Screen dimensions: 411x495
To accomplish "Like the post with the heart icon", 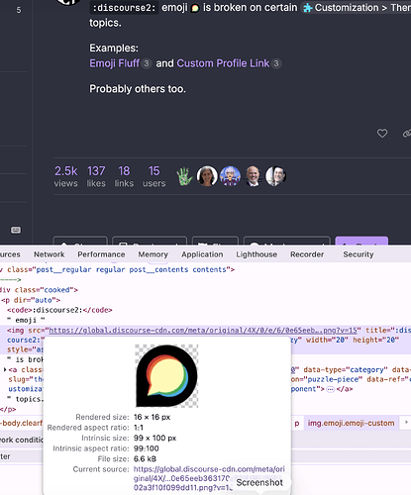I will [x=382, y=134].
